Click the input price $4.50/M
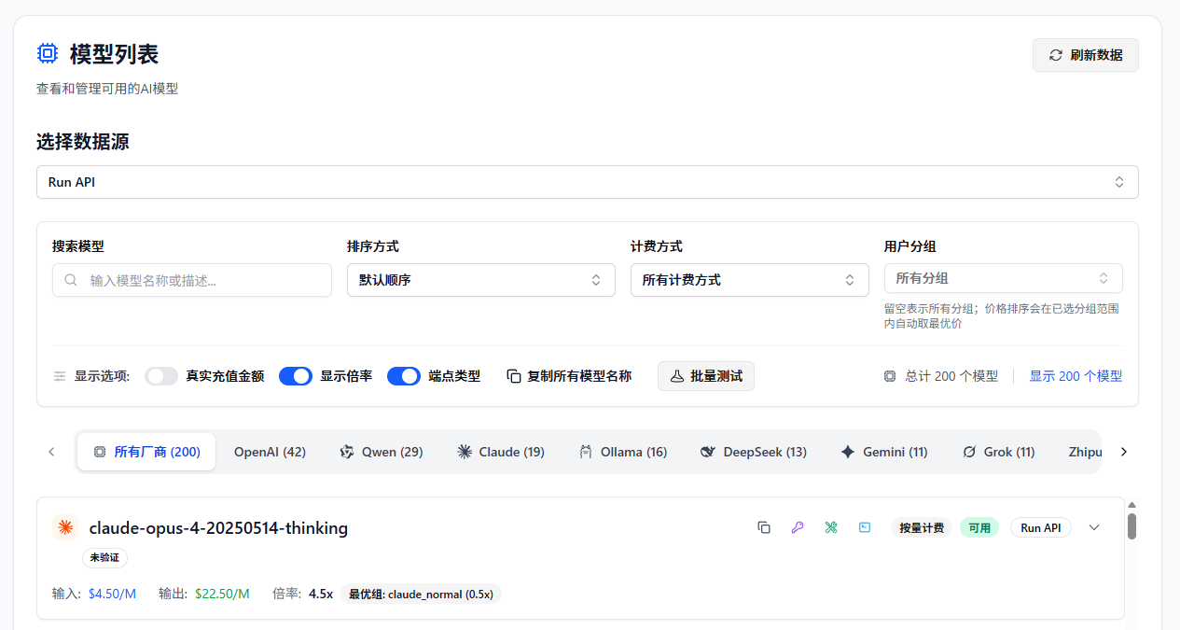Screen dimensions: 1180x630 click(x=112, y=594)
